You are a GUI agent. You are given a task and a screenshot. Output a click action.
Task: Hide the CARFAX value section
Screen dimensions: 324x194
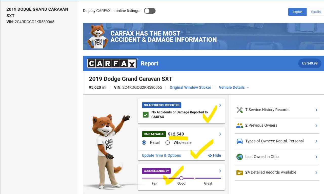click(x=214, y=155)
